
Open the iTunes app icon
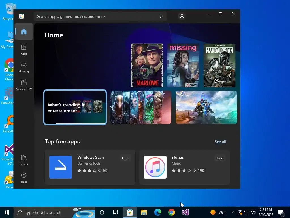(x=155, y=167)
